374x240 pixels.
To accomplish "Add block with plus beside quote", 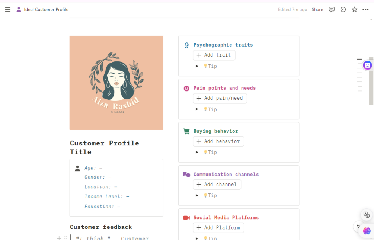I will tap(59, 238).
